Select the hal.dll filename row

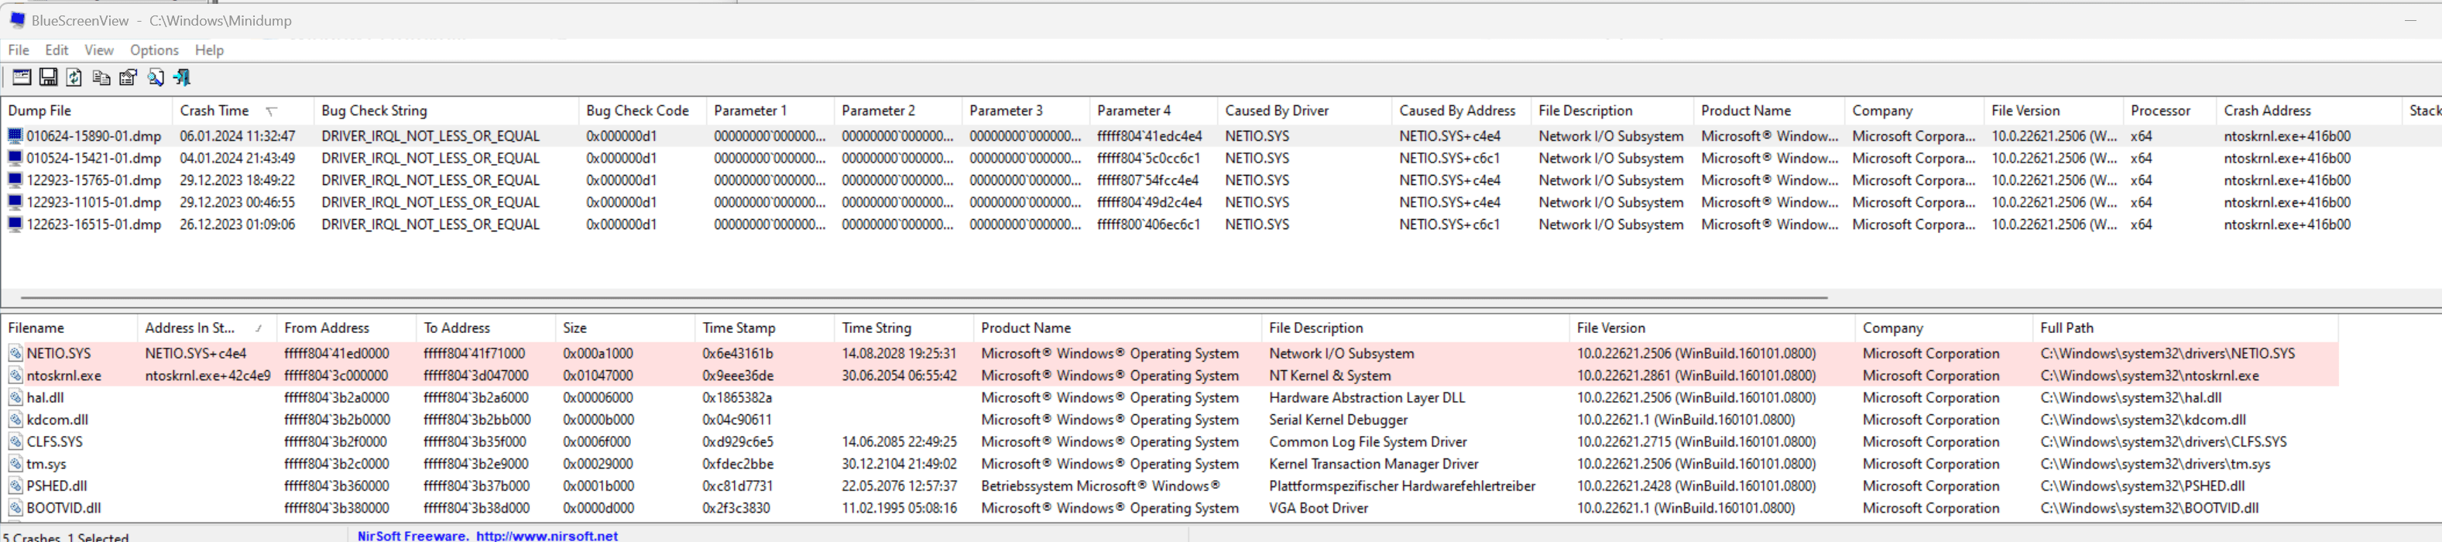45,397
